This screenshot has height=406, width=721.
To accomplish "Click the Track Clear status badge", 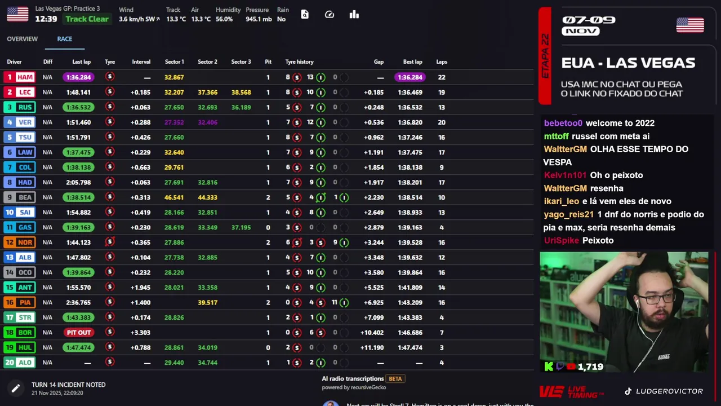I will coord(87,19).
